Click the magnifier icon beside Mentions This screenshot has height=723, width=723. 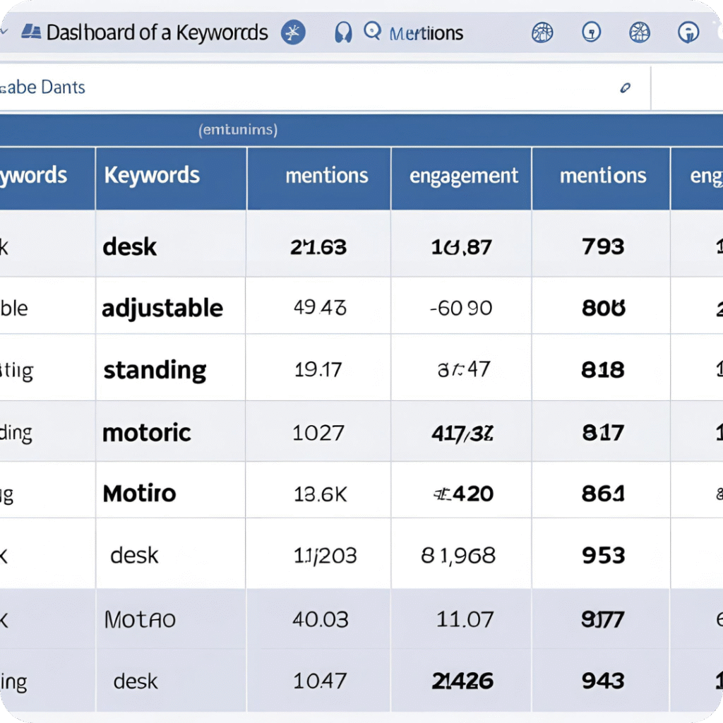pos(371,31)
